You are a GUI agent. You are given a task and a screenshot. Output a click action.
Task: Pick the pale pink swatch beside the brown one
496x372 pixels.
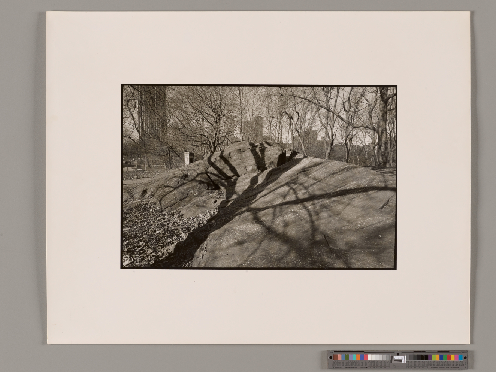click(339, 357)
